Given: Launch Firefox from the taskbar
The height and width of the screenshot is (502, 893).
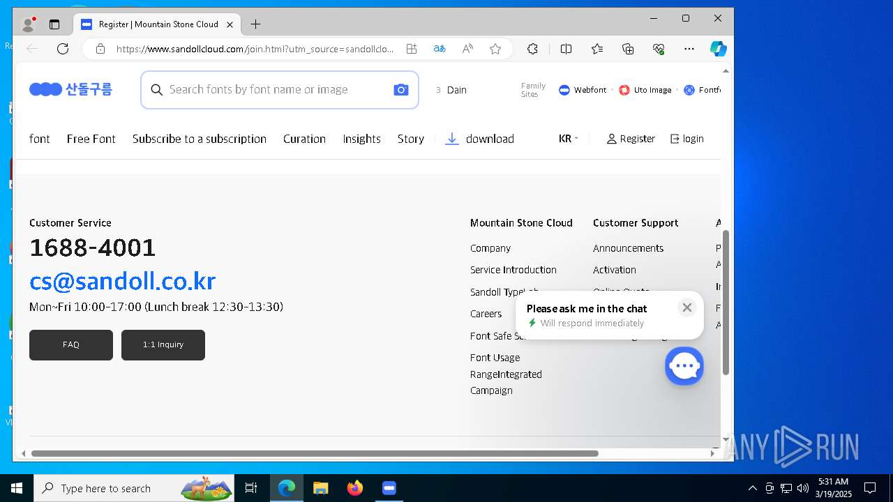Looking at the screenshot, I should [x=355, y=488].
